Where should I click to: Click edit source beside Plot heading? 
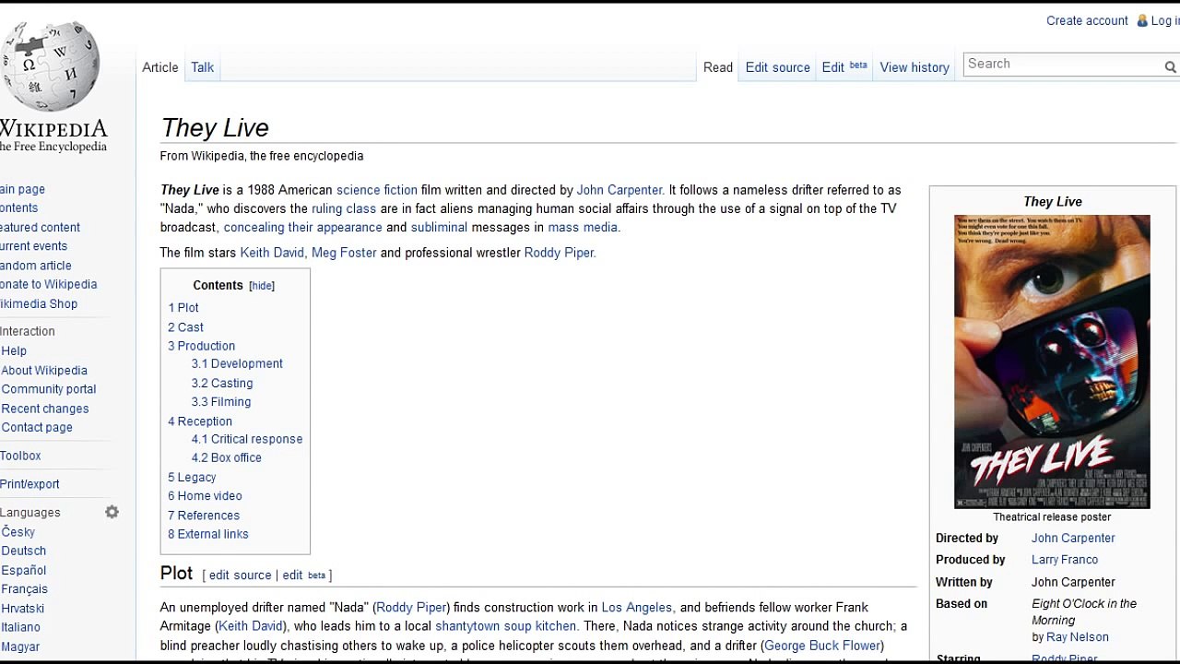(x=241, y=575)
